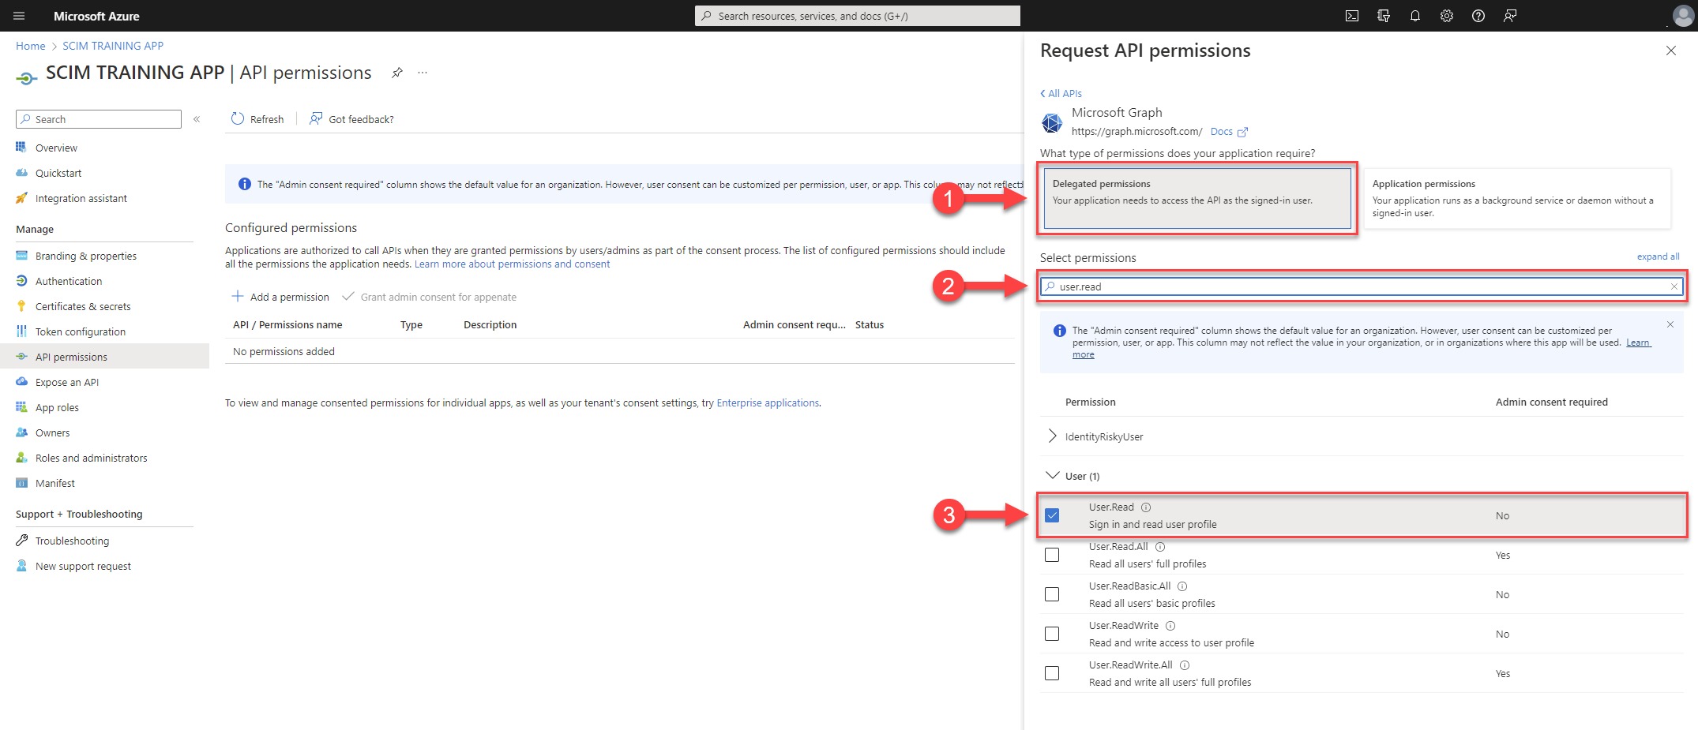Show info tooltip for User.ReadWrite.All
The width and height of the screenshot is (1698, 730).
click(x=1185, y=665)
